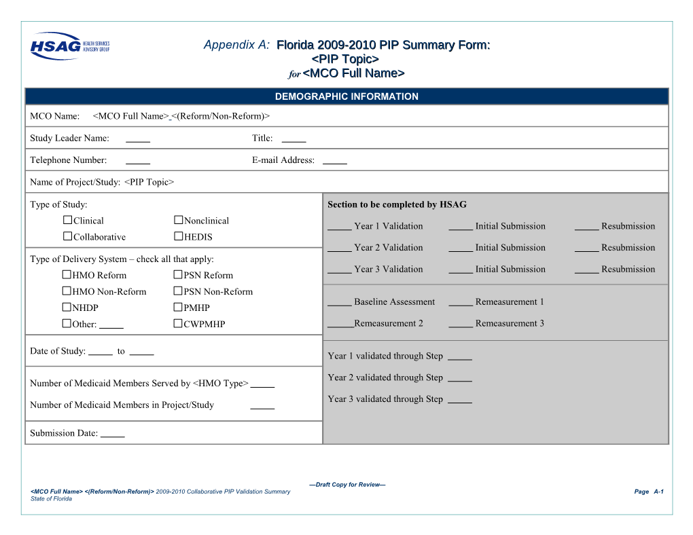Viewport: 693px width, 535px height.
Task: Tick the HMO Non-Reform checkbox
Action: (x=67, y=291)
